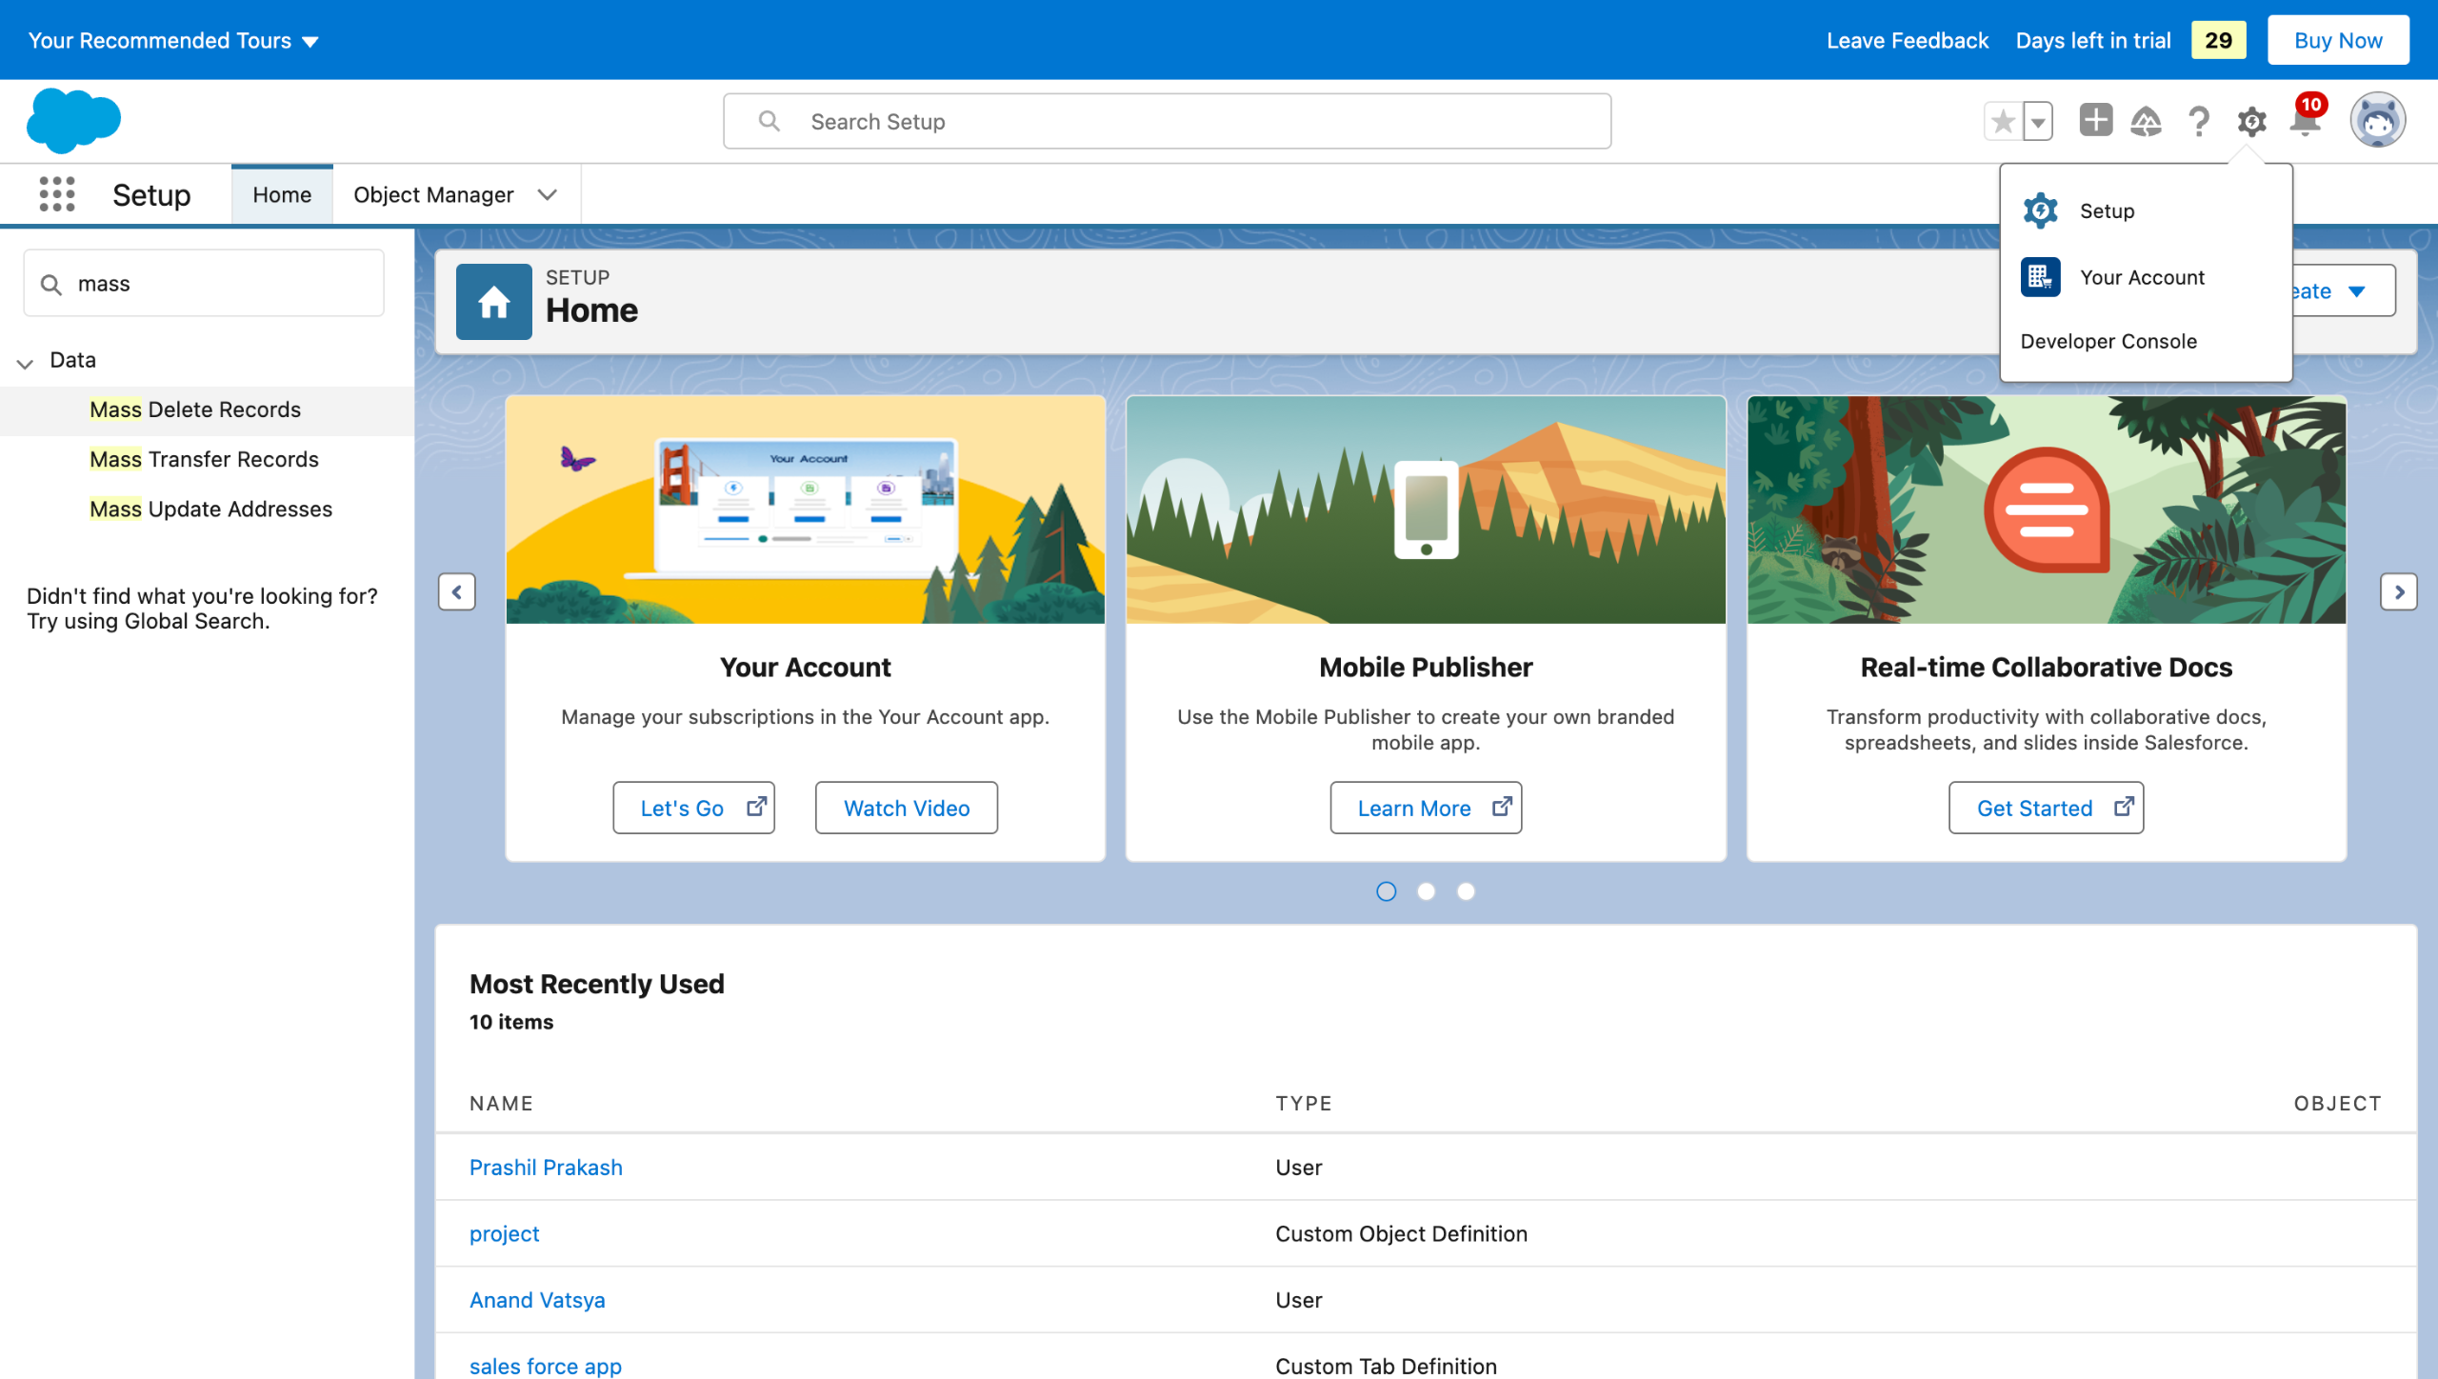Select Developer Console from the menu
The width and height of the screenshot is (2438, 1379).
[2108, 341]
